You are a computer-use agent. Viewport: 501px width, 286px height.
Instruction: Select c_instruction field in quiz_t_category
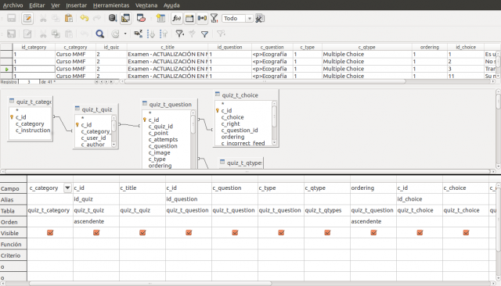coord(33,130)
